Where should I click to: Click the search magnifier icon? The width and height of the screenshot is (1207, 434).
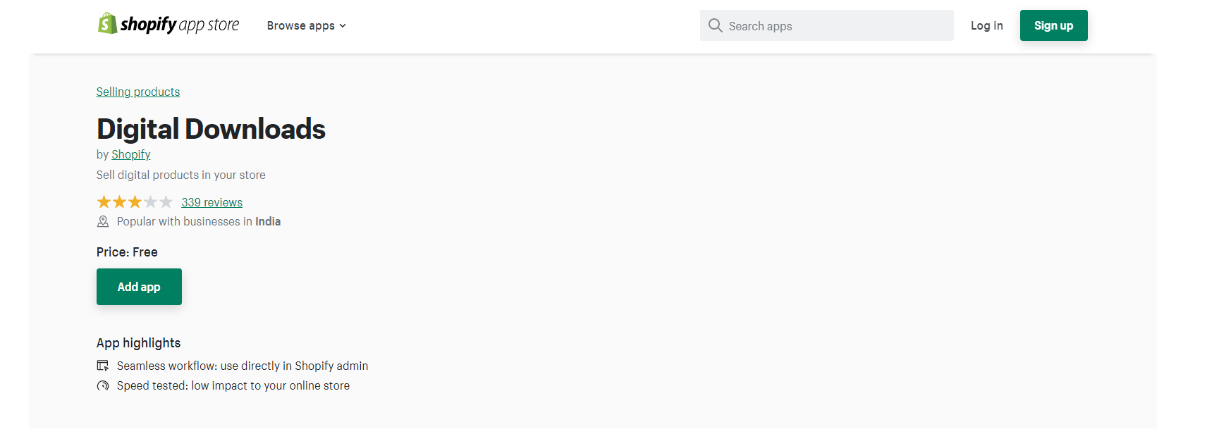click(715, 25)
